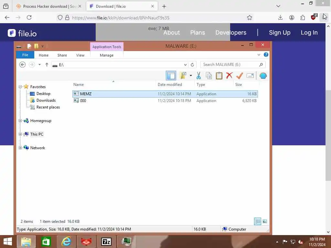
Task: Collapse the ribbon with the chevron
Action: tap(259, 55)
